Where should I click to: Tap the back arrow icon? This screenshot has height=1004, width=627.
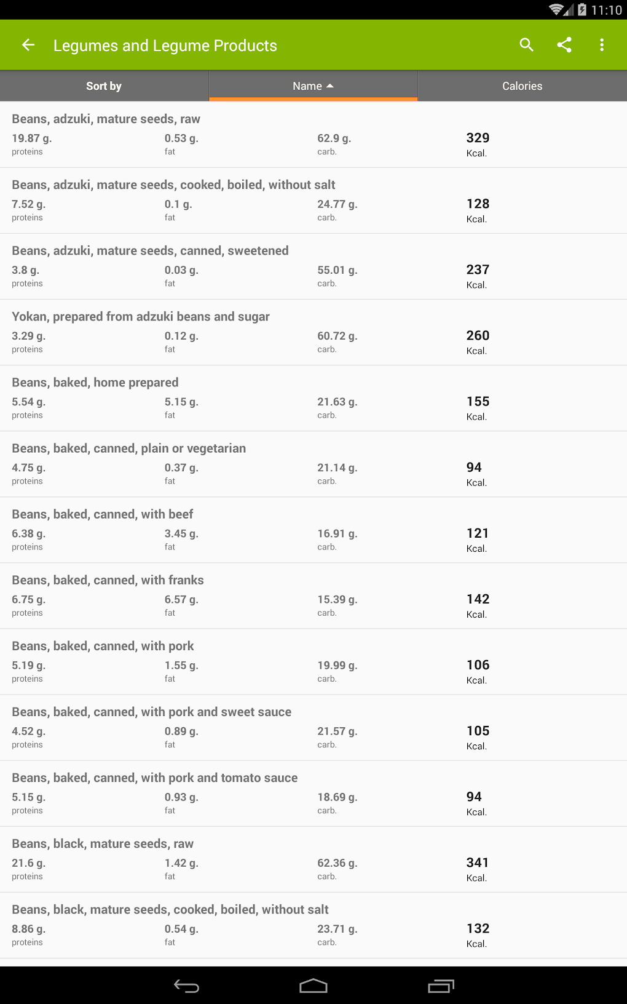[28, 45]
